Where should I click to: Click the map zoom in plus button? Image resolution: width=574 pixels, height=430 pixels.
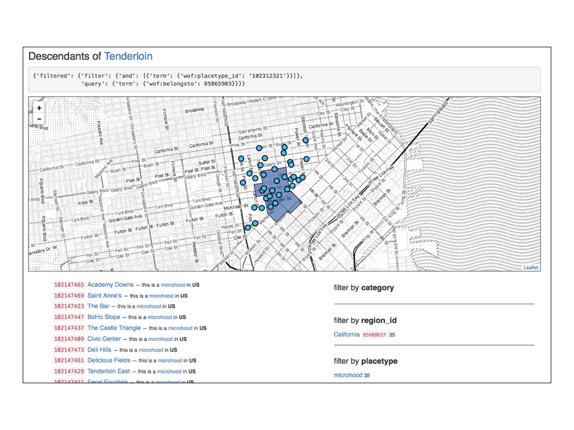click(x=39, y=108)
